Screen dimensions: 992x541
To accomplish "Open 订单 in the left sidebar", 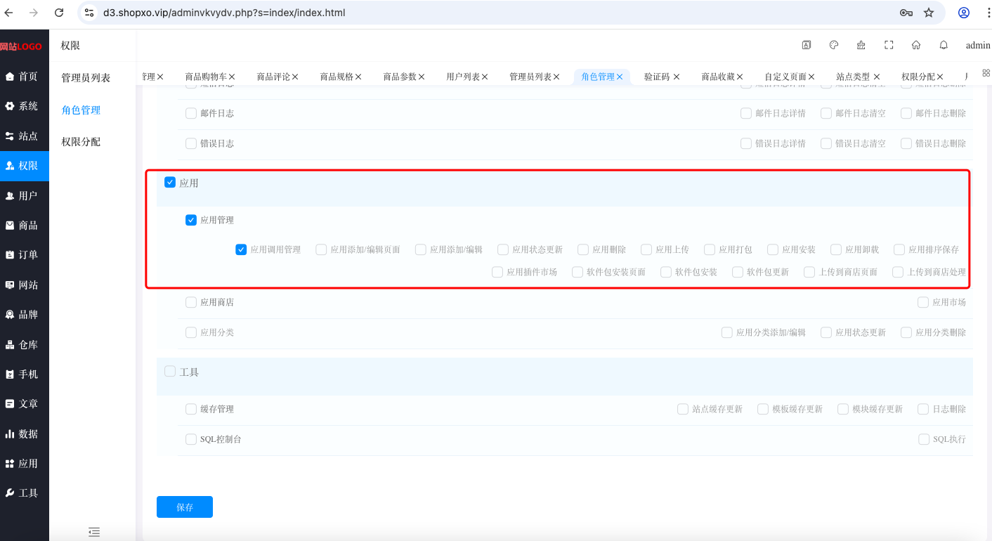I will point(25,255).
